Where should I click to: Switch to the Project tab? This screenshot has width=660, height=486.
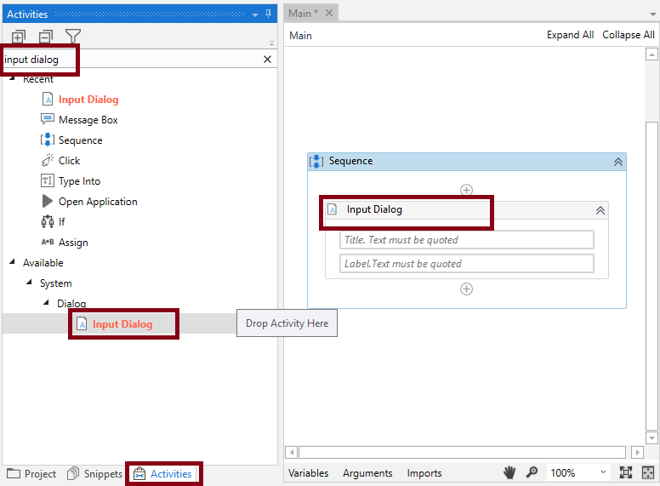pyautogui.click(x=31, y=474)
